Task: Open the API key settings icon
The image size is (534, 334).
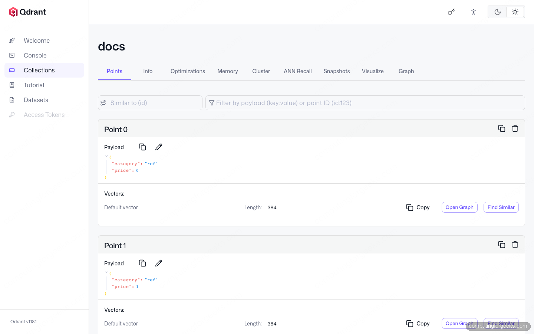Action: coord(451,12)
